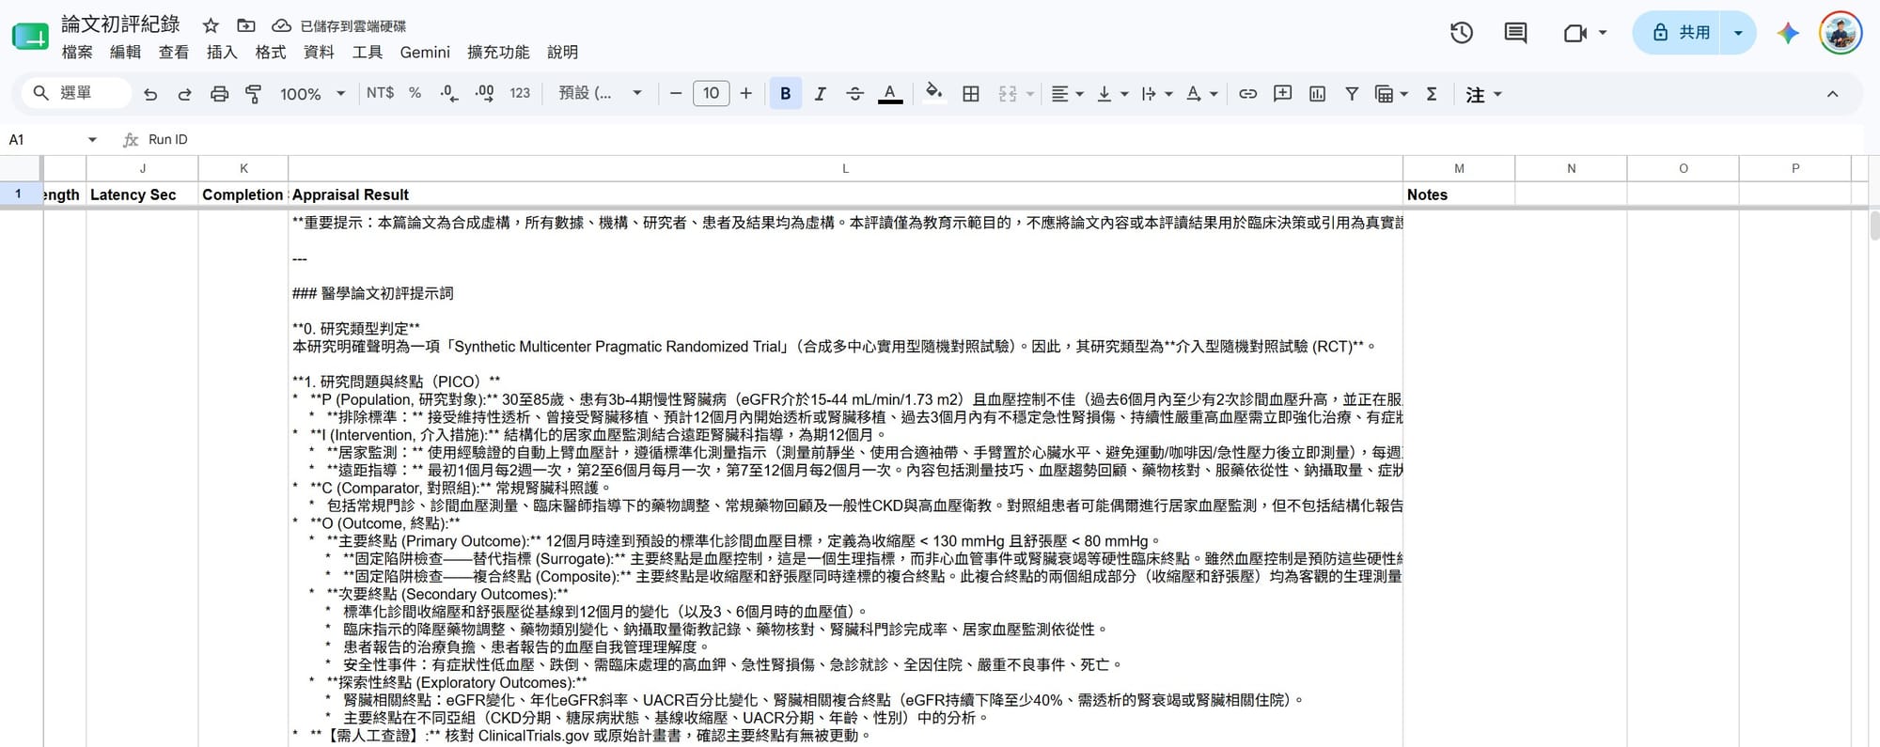Open the Gemini sparkle icon
The width and height of the screenshot is (1880, 747).
(1788, 33)
